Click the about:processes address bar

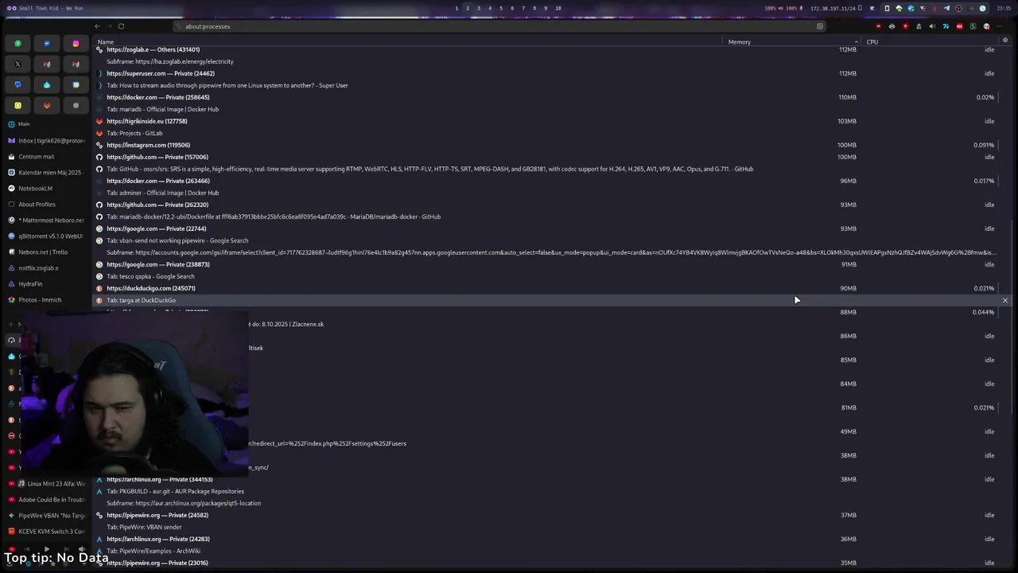499,26
